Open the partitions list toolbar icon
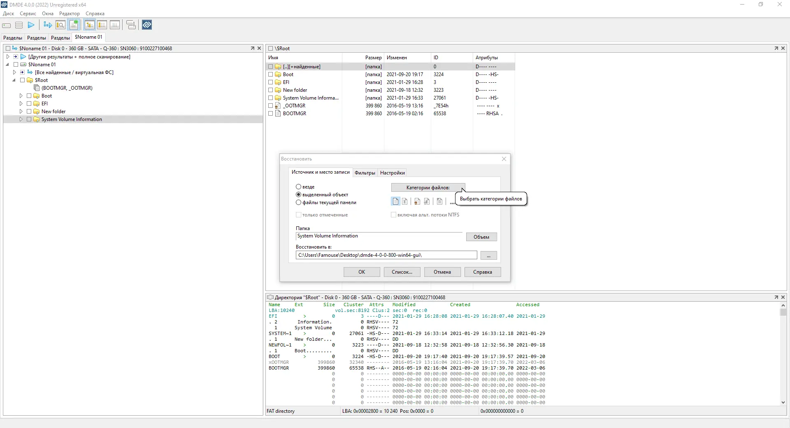The image size is (790, 428). click(19, 25)
